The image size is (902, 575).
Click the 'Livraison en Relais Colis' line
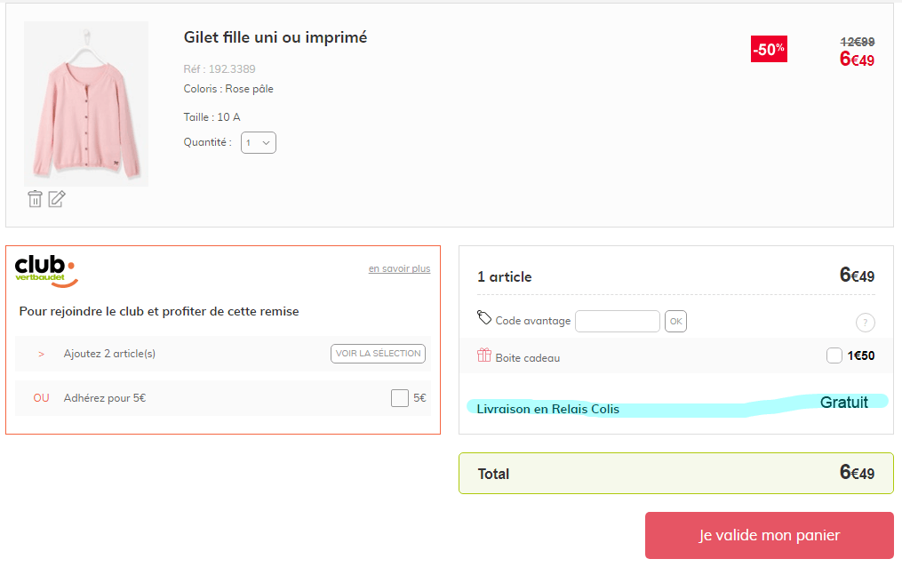point(547,409)
